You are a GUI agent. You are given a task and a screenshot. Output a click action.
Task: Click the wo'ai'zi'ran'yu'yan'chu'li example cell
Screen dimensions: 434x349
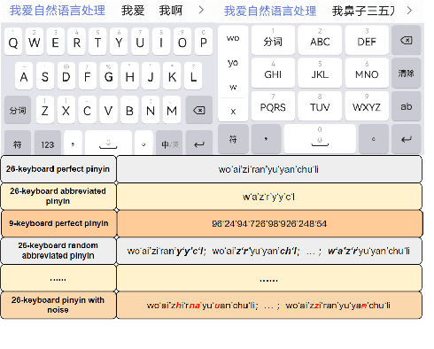click(269, 169)
